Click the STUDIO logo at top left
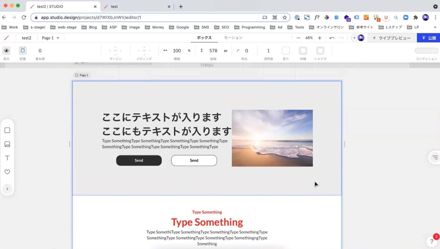Viewport: 440px width, 249px height. pyautogui.click(x=6, y=38)
